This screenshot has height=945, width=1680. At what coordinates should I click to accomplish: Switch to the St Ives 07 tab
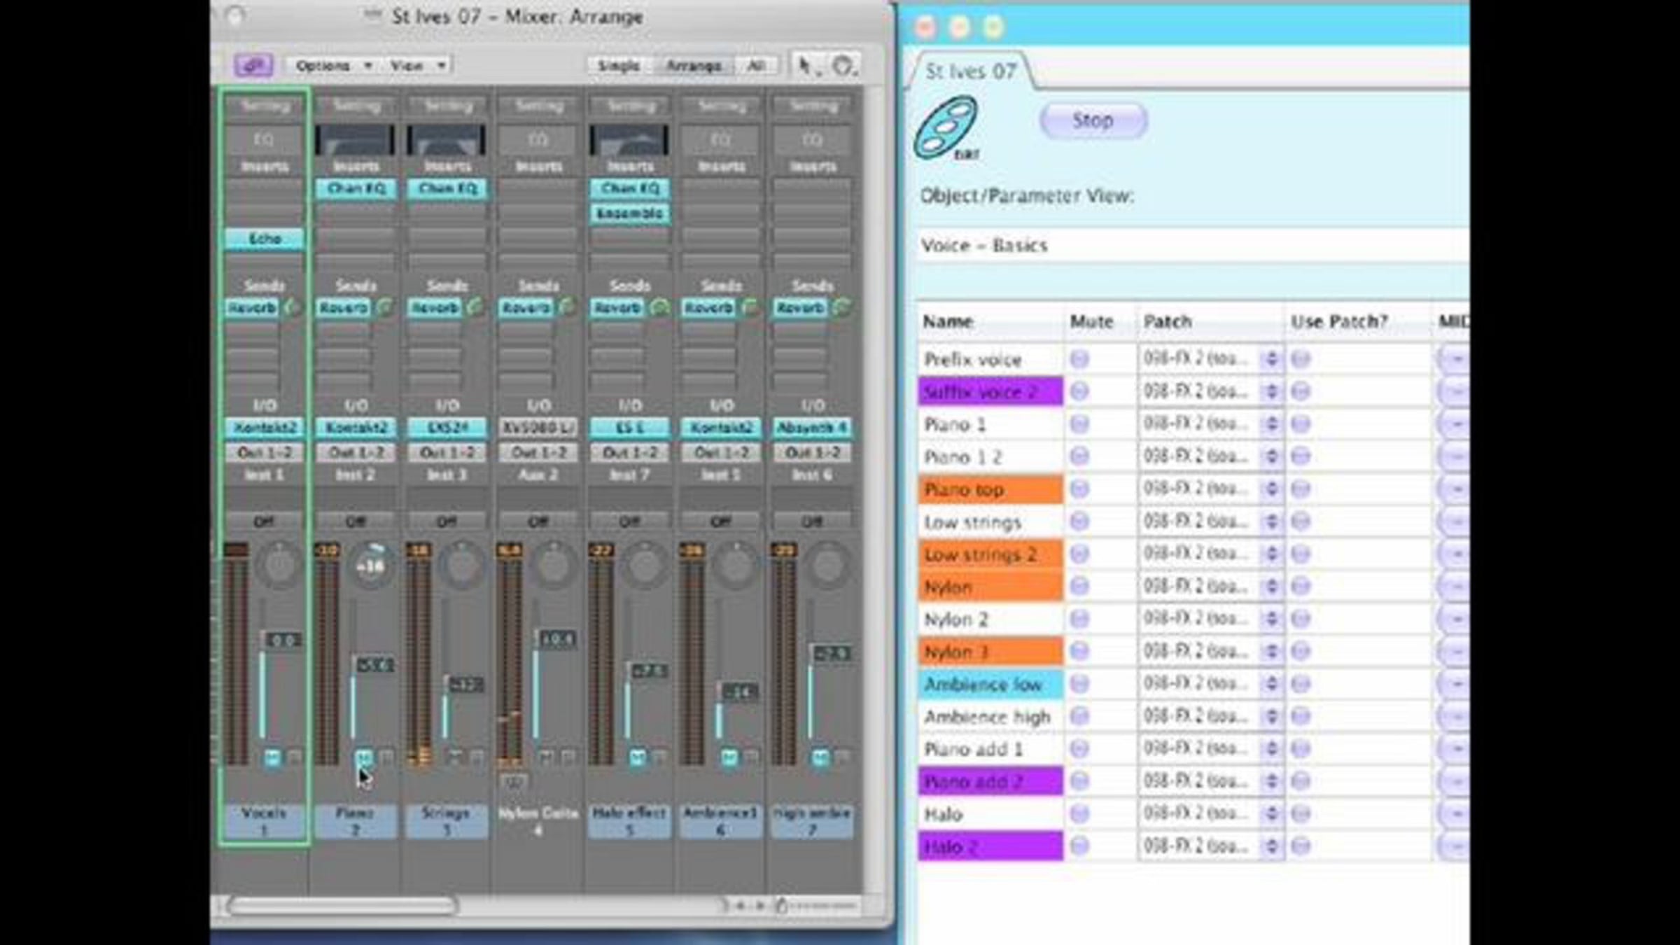click(x=970, y=71)
